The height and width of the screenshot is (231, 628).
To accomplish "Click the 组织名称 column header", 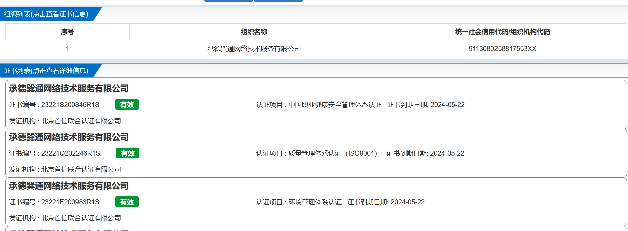I will click(254, 32).
